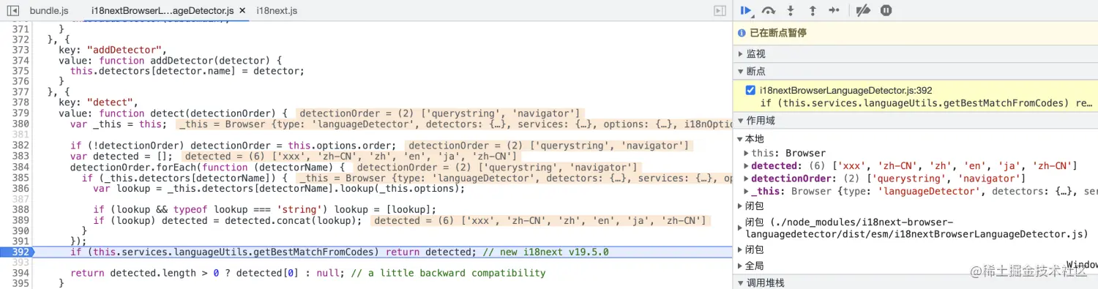Switch to bundle.js tab
The height and width of the screenshot is (289, 1098).
coord(48,10)
